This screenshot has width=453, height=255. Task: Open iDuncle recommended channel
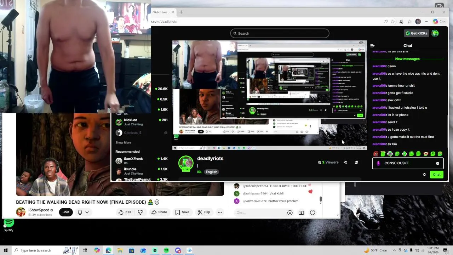tap(142, 171)
